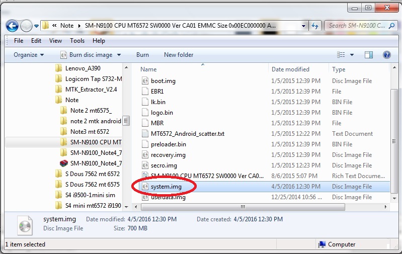Image resolution: width=402 pixels, height=254 pixels.
Task: Click the Forward navigation arrow
Action: coord(26,26)
